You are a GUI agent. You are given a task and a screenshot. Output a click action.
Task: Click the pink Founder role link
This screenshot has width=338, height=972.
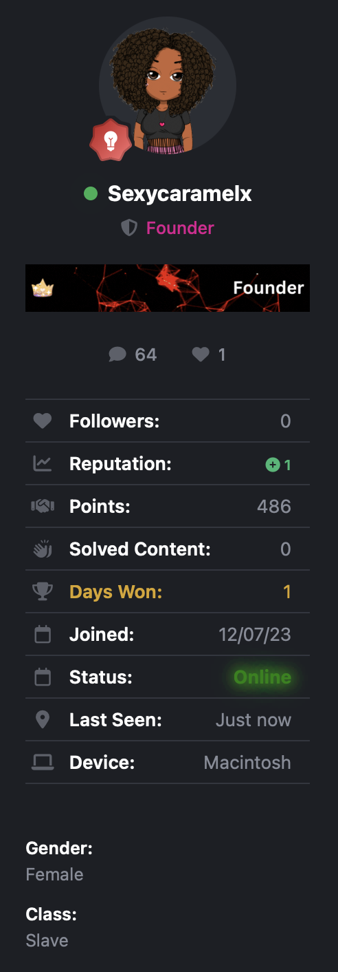[180, 228]
